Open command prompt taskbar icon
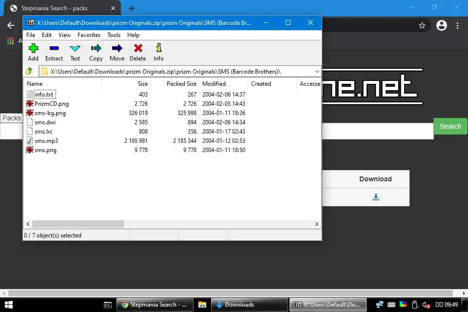Screen dimensions: 468x312 click(108, 305)
